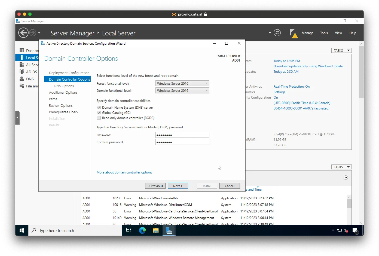Image resolution: width=379 pixels, height=256 pixels.
Task: Go to DNS Options step
Action: click(x=64, y=86)
